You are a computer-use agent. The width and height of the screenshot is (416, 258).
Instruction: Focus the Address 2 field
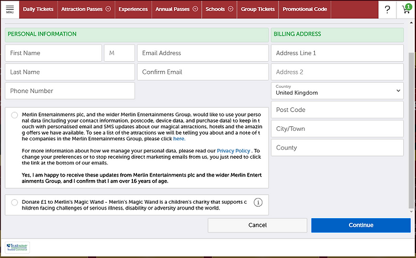[337, 72]
